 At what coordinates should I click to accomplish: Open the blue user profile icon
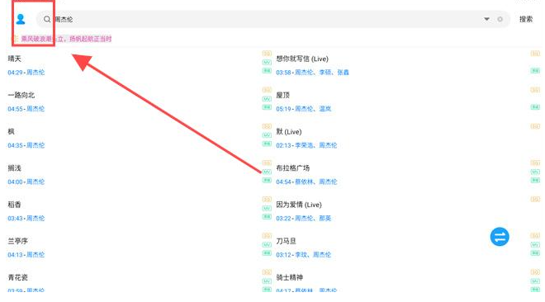pyautogui.click(x=21, y=19)
